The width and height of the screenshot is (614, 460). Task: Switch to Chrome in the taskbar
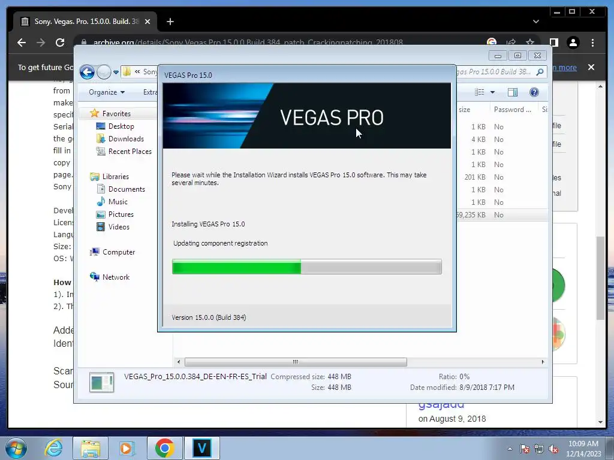pyautogui.click(x=164, y=448)
